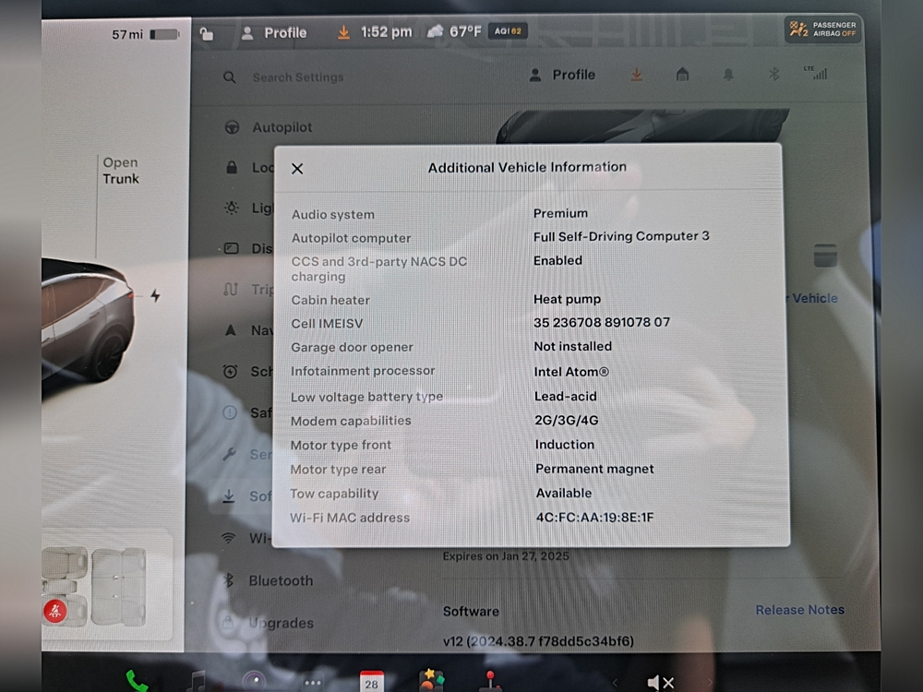
Task: Tap the lock icon in top status bar
Action: pyautogui.click(x=206, y=34)
